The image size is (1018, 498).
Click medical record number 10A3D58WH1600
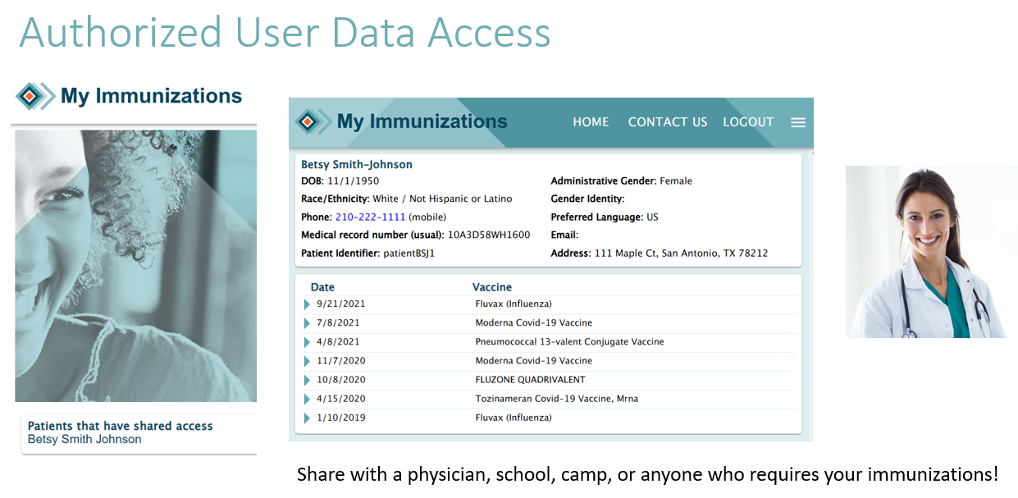coord(488,235)
